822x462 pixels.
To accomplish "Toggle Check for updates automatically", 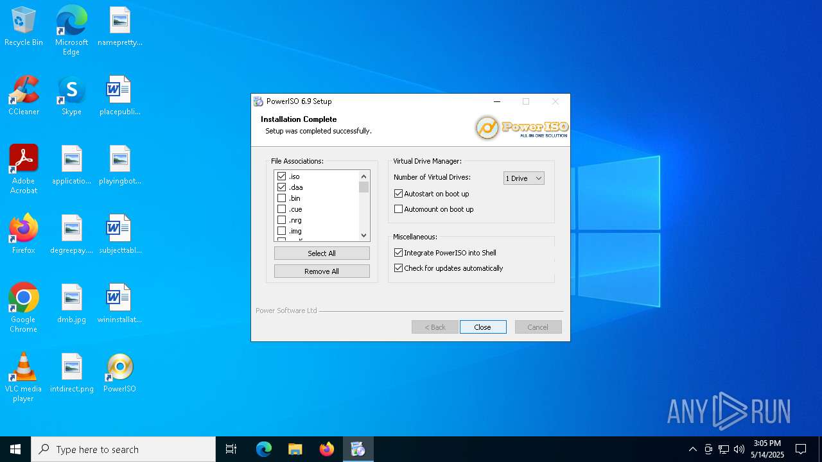I will [x=398, y=268].
